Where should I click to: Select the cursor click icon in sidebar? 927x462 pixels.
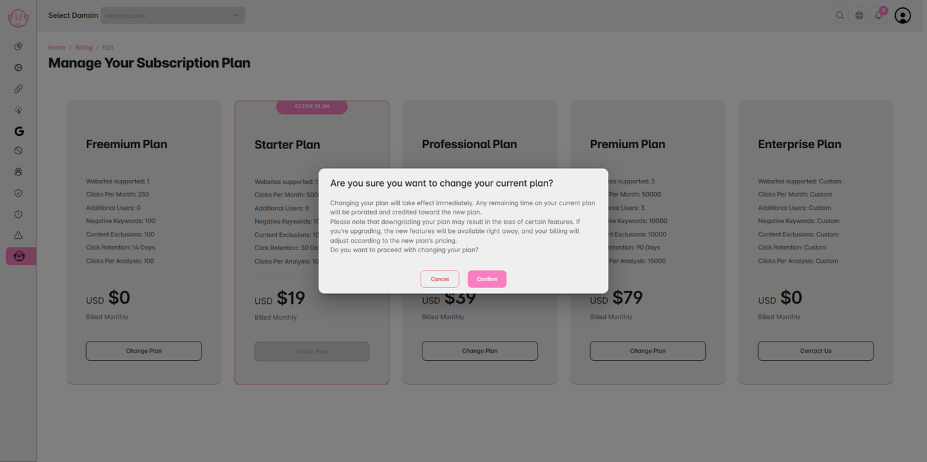pos(19,110)
